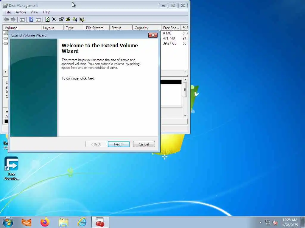Sort by Layout column header
The height and width of the screenshot is (228, 305).
pyautogui.click(x=52, y=28)
